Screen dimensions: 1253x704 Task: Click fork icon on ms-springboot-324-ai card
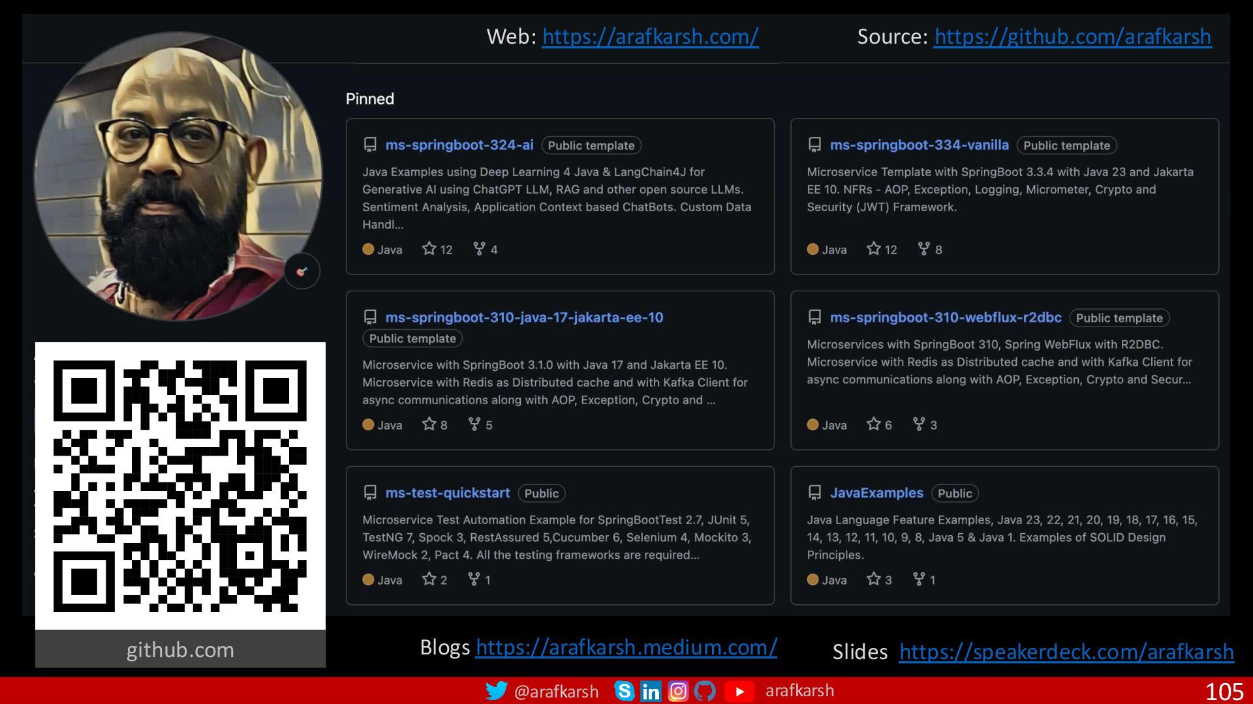pos(480,248)
